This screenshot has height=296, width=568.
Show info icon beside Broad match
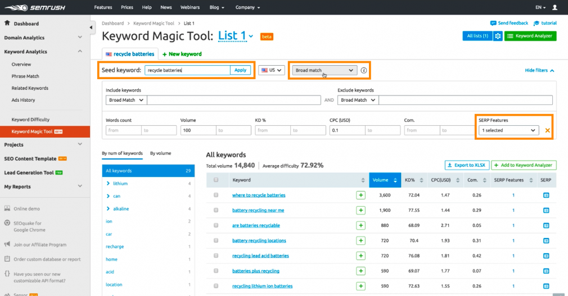click(364, 70)
